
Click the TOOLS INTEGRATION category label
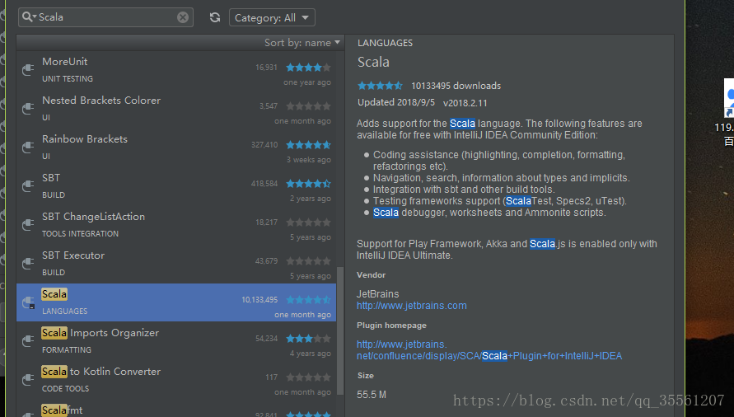pos(80,234)
